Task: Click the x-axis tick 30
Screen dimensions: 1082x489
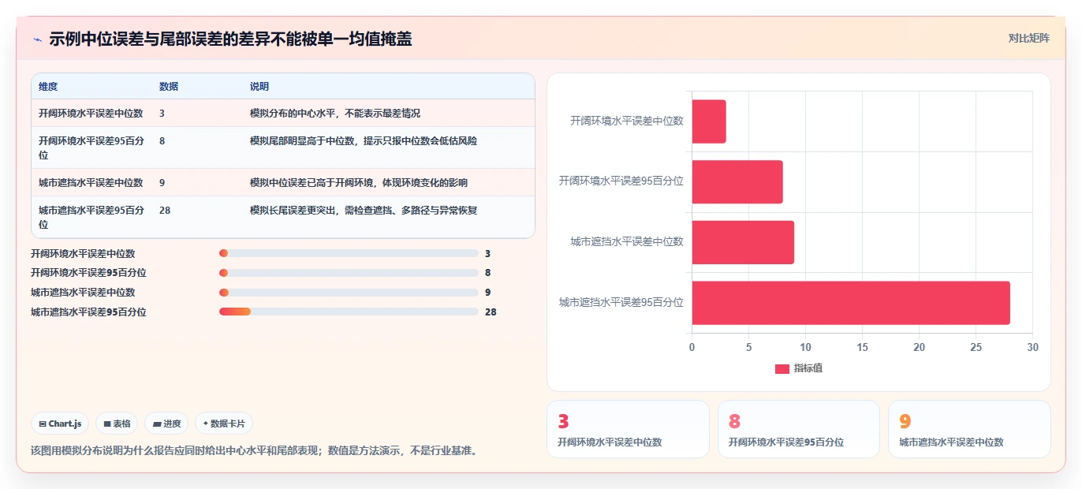Action: click(x=1033, y=348)
